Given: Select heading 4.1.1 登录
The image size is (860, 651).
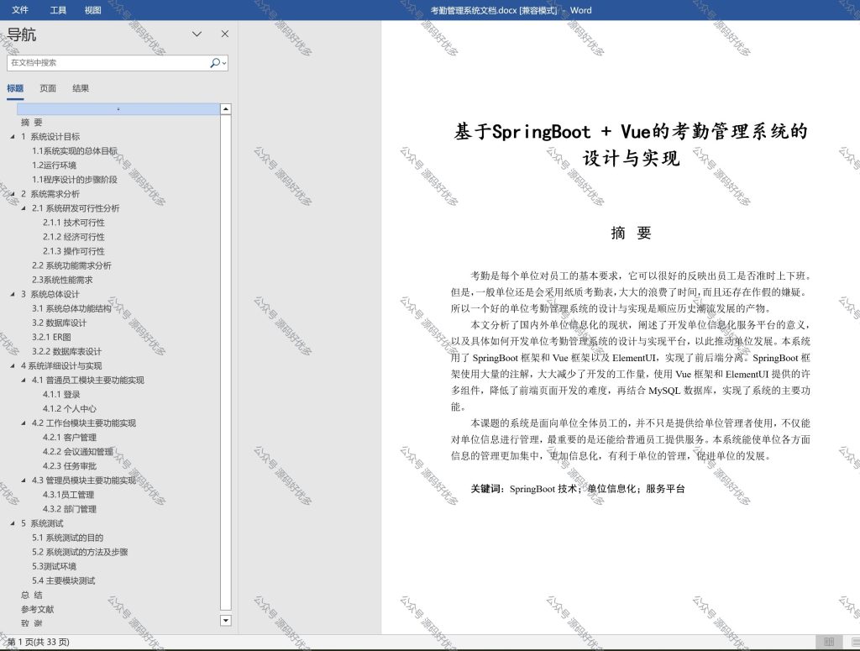Looking at the screenshot, I should point(61,394).
